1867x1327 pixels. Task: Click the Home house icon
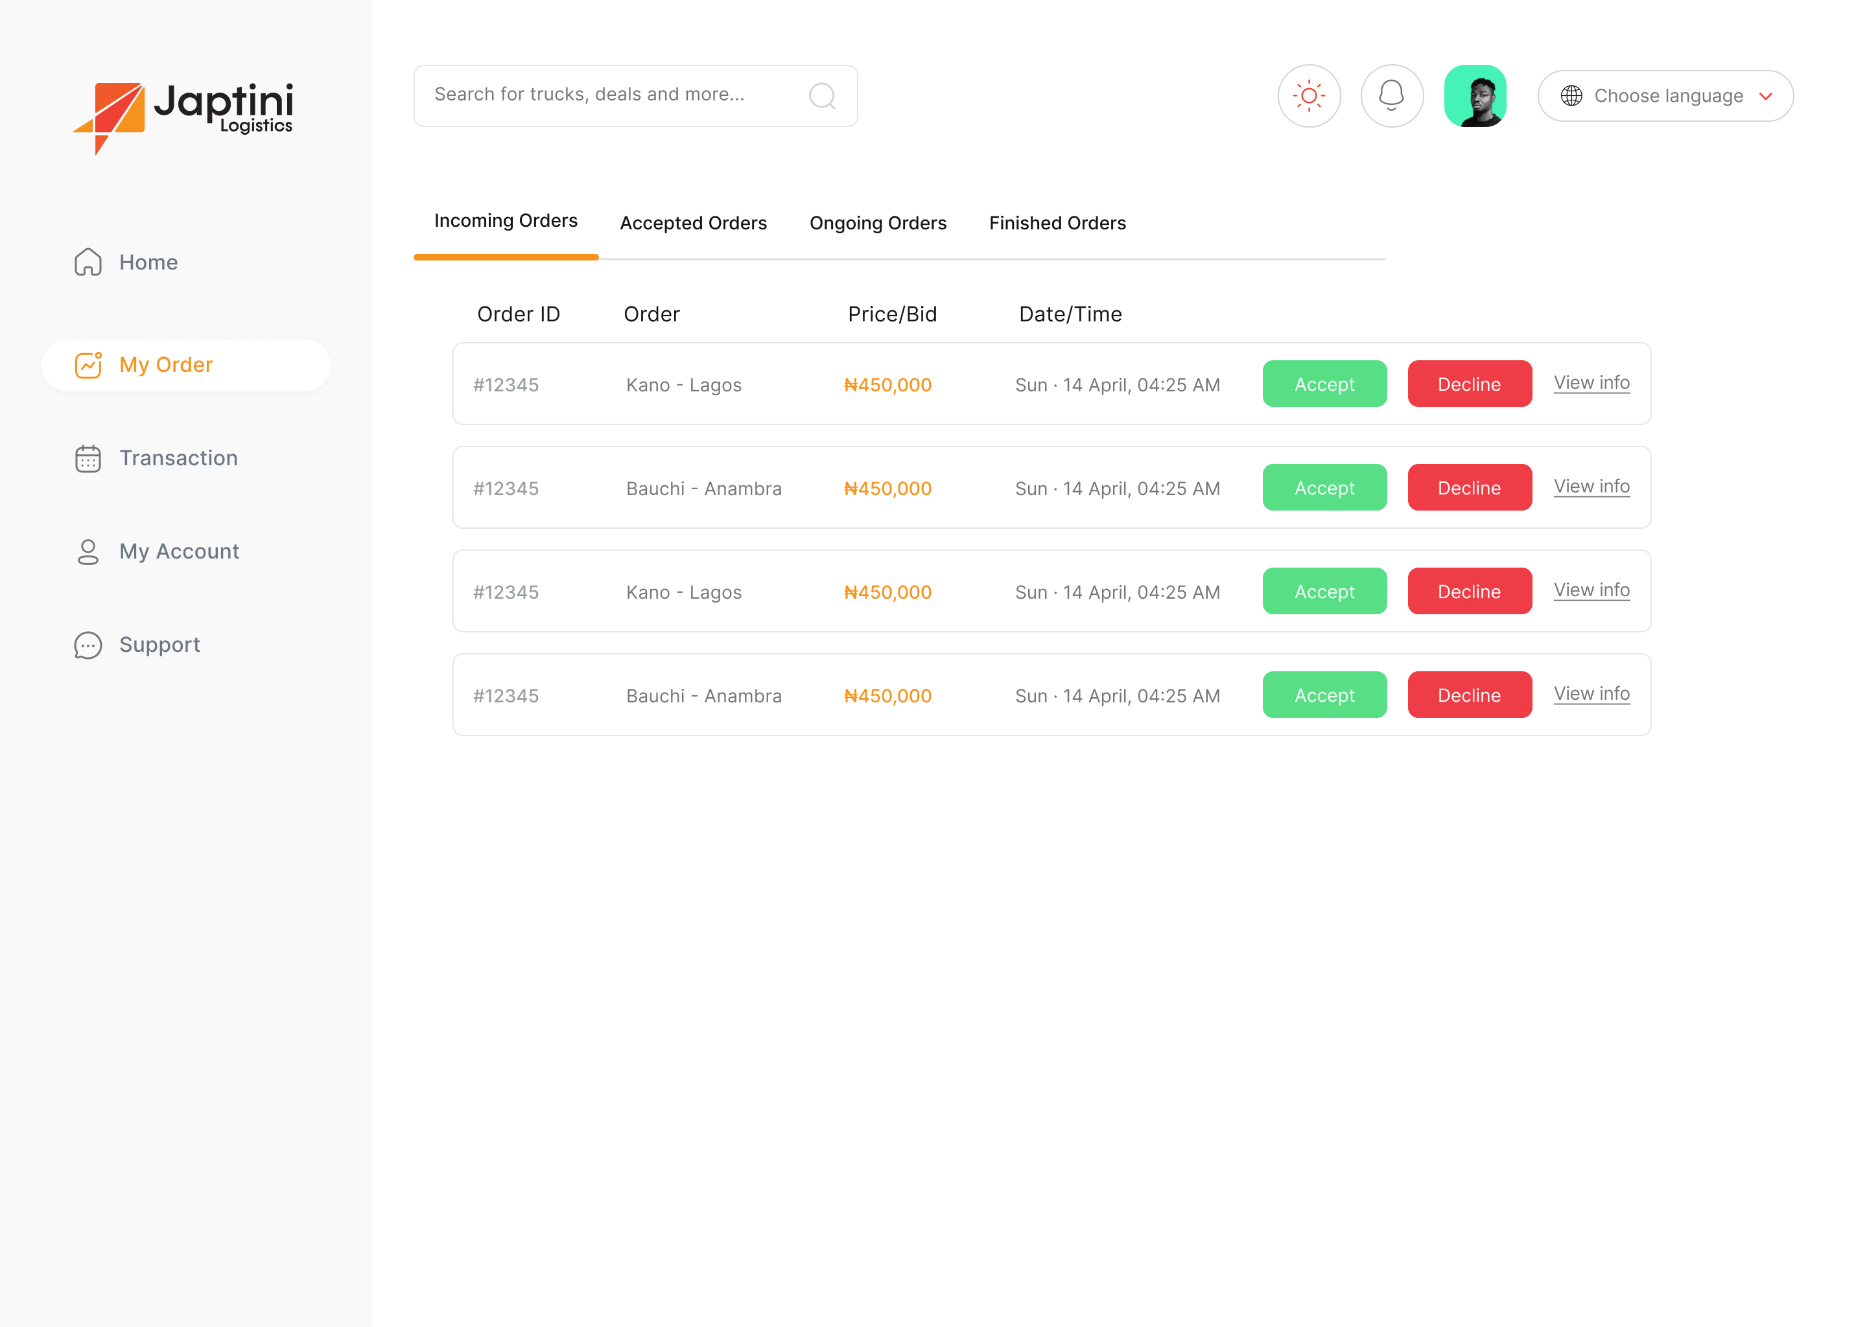click(88, 262)
